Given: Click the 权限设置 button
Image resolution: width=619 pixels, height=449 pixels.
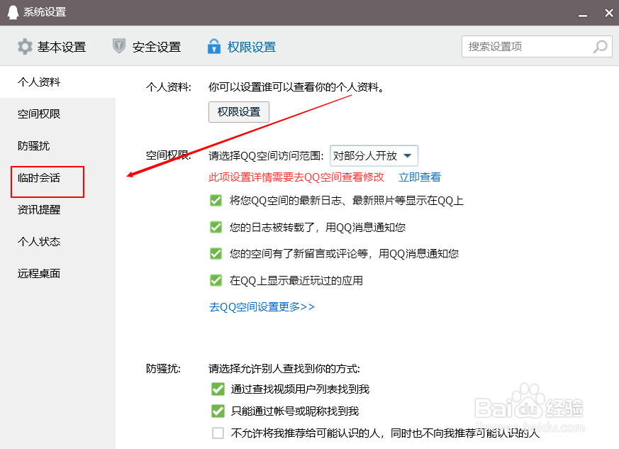Looking at the screenshot, I should pos(238,111).
